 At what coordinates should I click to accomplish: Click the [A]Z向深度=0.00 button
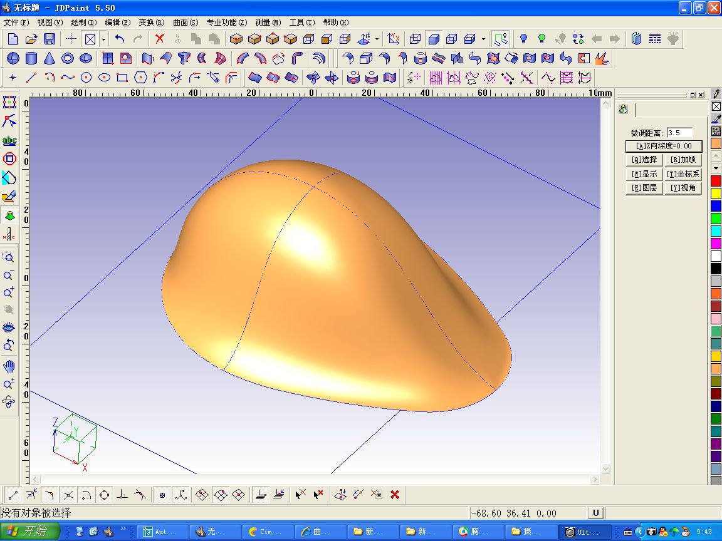coord(664,146)
